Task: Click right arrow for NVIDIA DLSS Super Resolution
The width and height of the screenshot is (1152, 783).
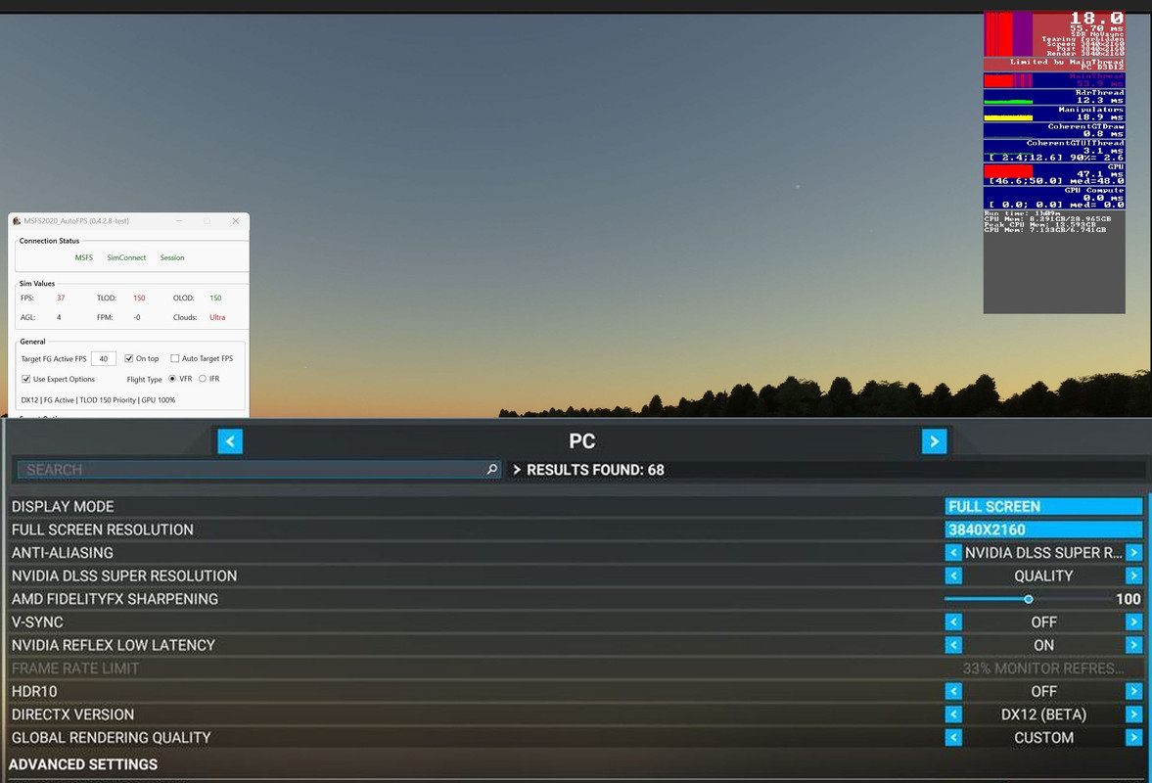Action: [x=1133, y=576]
